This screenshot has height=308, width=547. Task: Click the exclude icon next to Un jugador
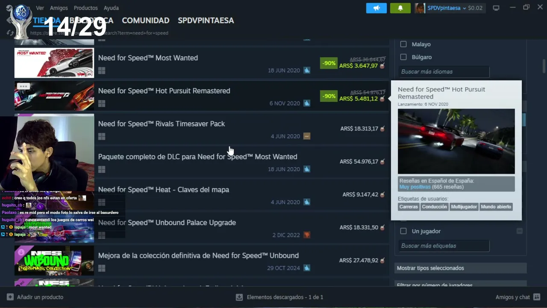point(519,231)
